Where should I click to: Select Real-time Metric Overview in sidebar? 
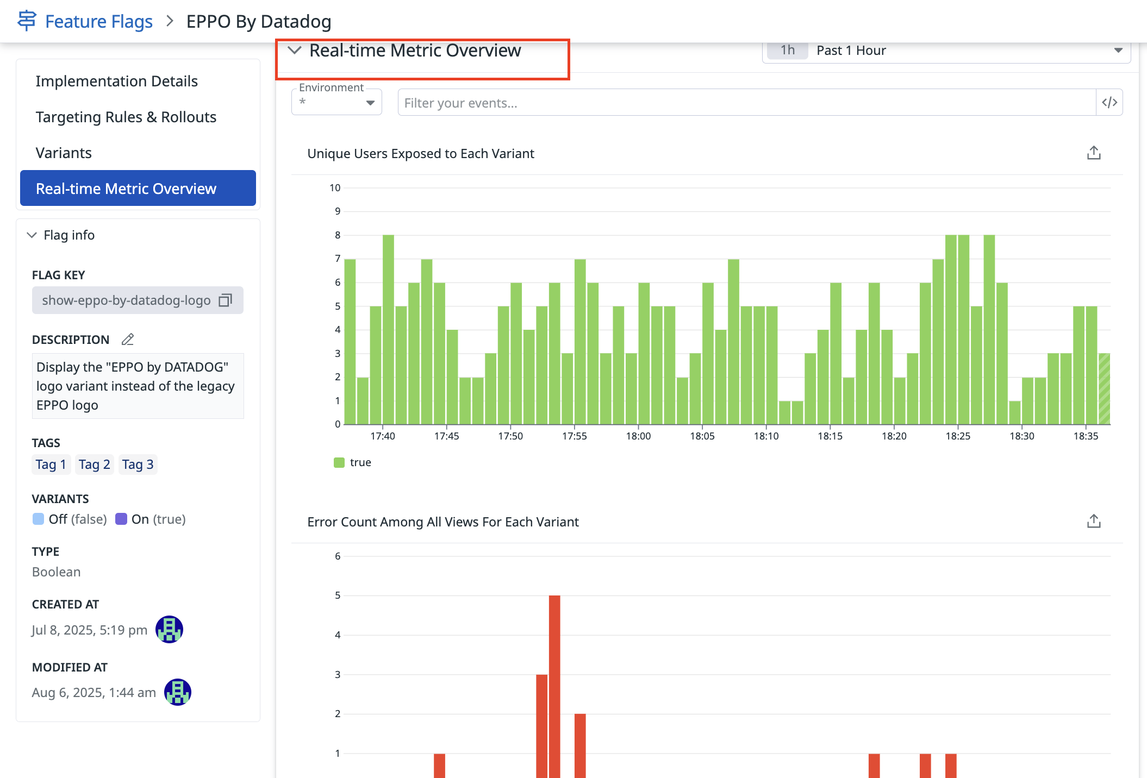(138, 188)
